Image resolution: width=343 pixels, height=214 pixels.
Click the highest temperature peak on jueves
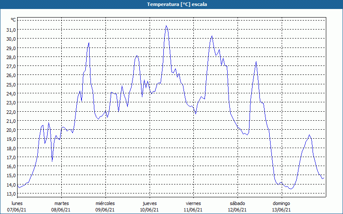(166, 26)
